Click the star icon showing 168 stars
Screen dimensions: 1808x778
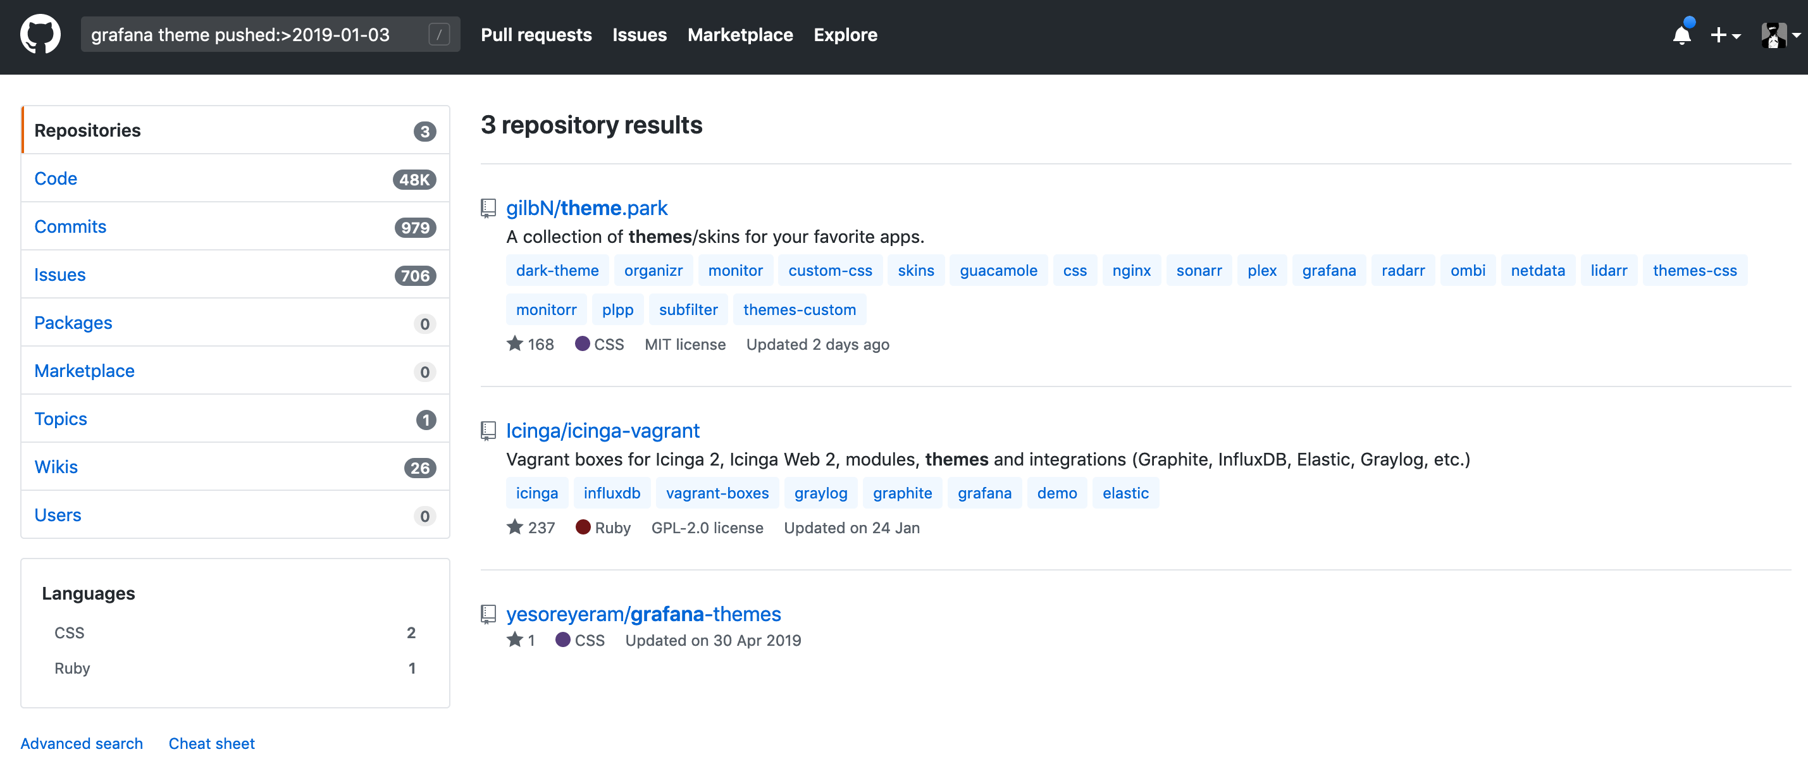pyautogui.click(x=514, y=343)
